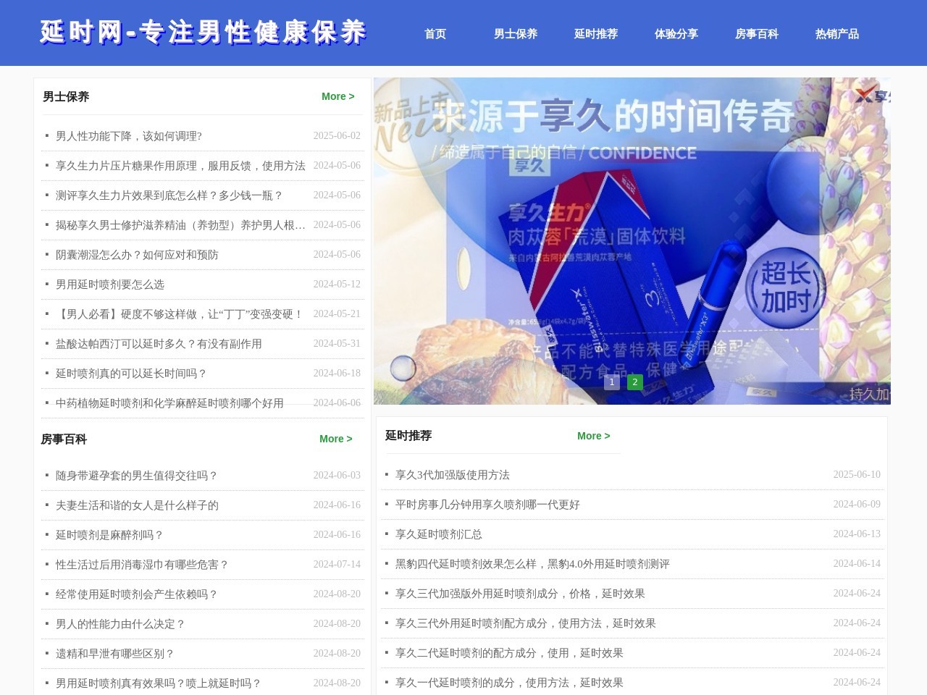Screen dimensions: 927x695
Task: Open 享久三代加强版外用延时喷剂成分 article
Action: coord(520,594)
